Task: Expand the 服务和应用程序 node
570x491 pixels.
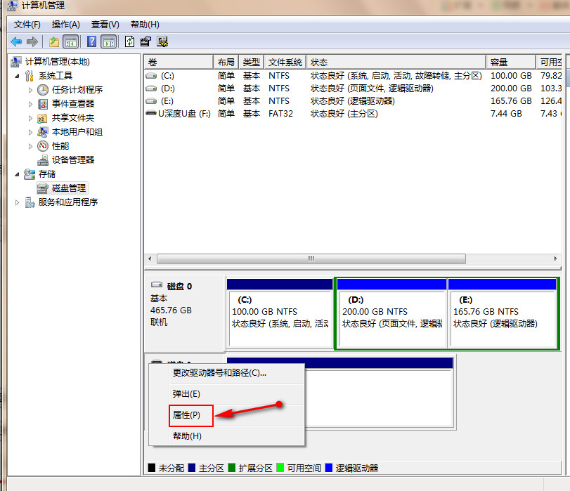Action: click(18, 202)
